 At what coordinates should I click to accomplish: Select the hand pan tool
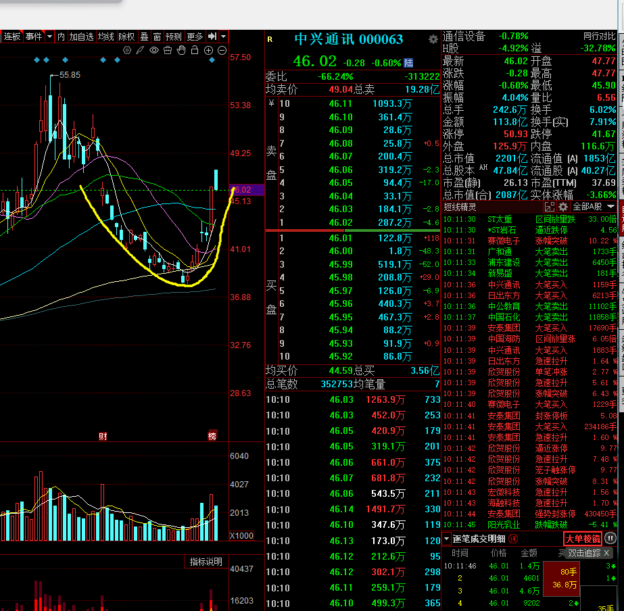point(181,50)
